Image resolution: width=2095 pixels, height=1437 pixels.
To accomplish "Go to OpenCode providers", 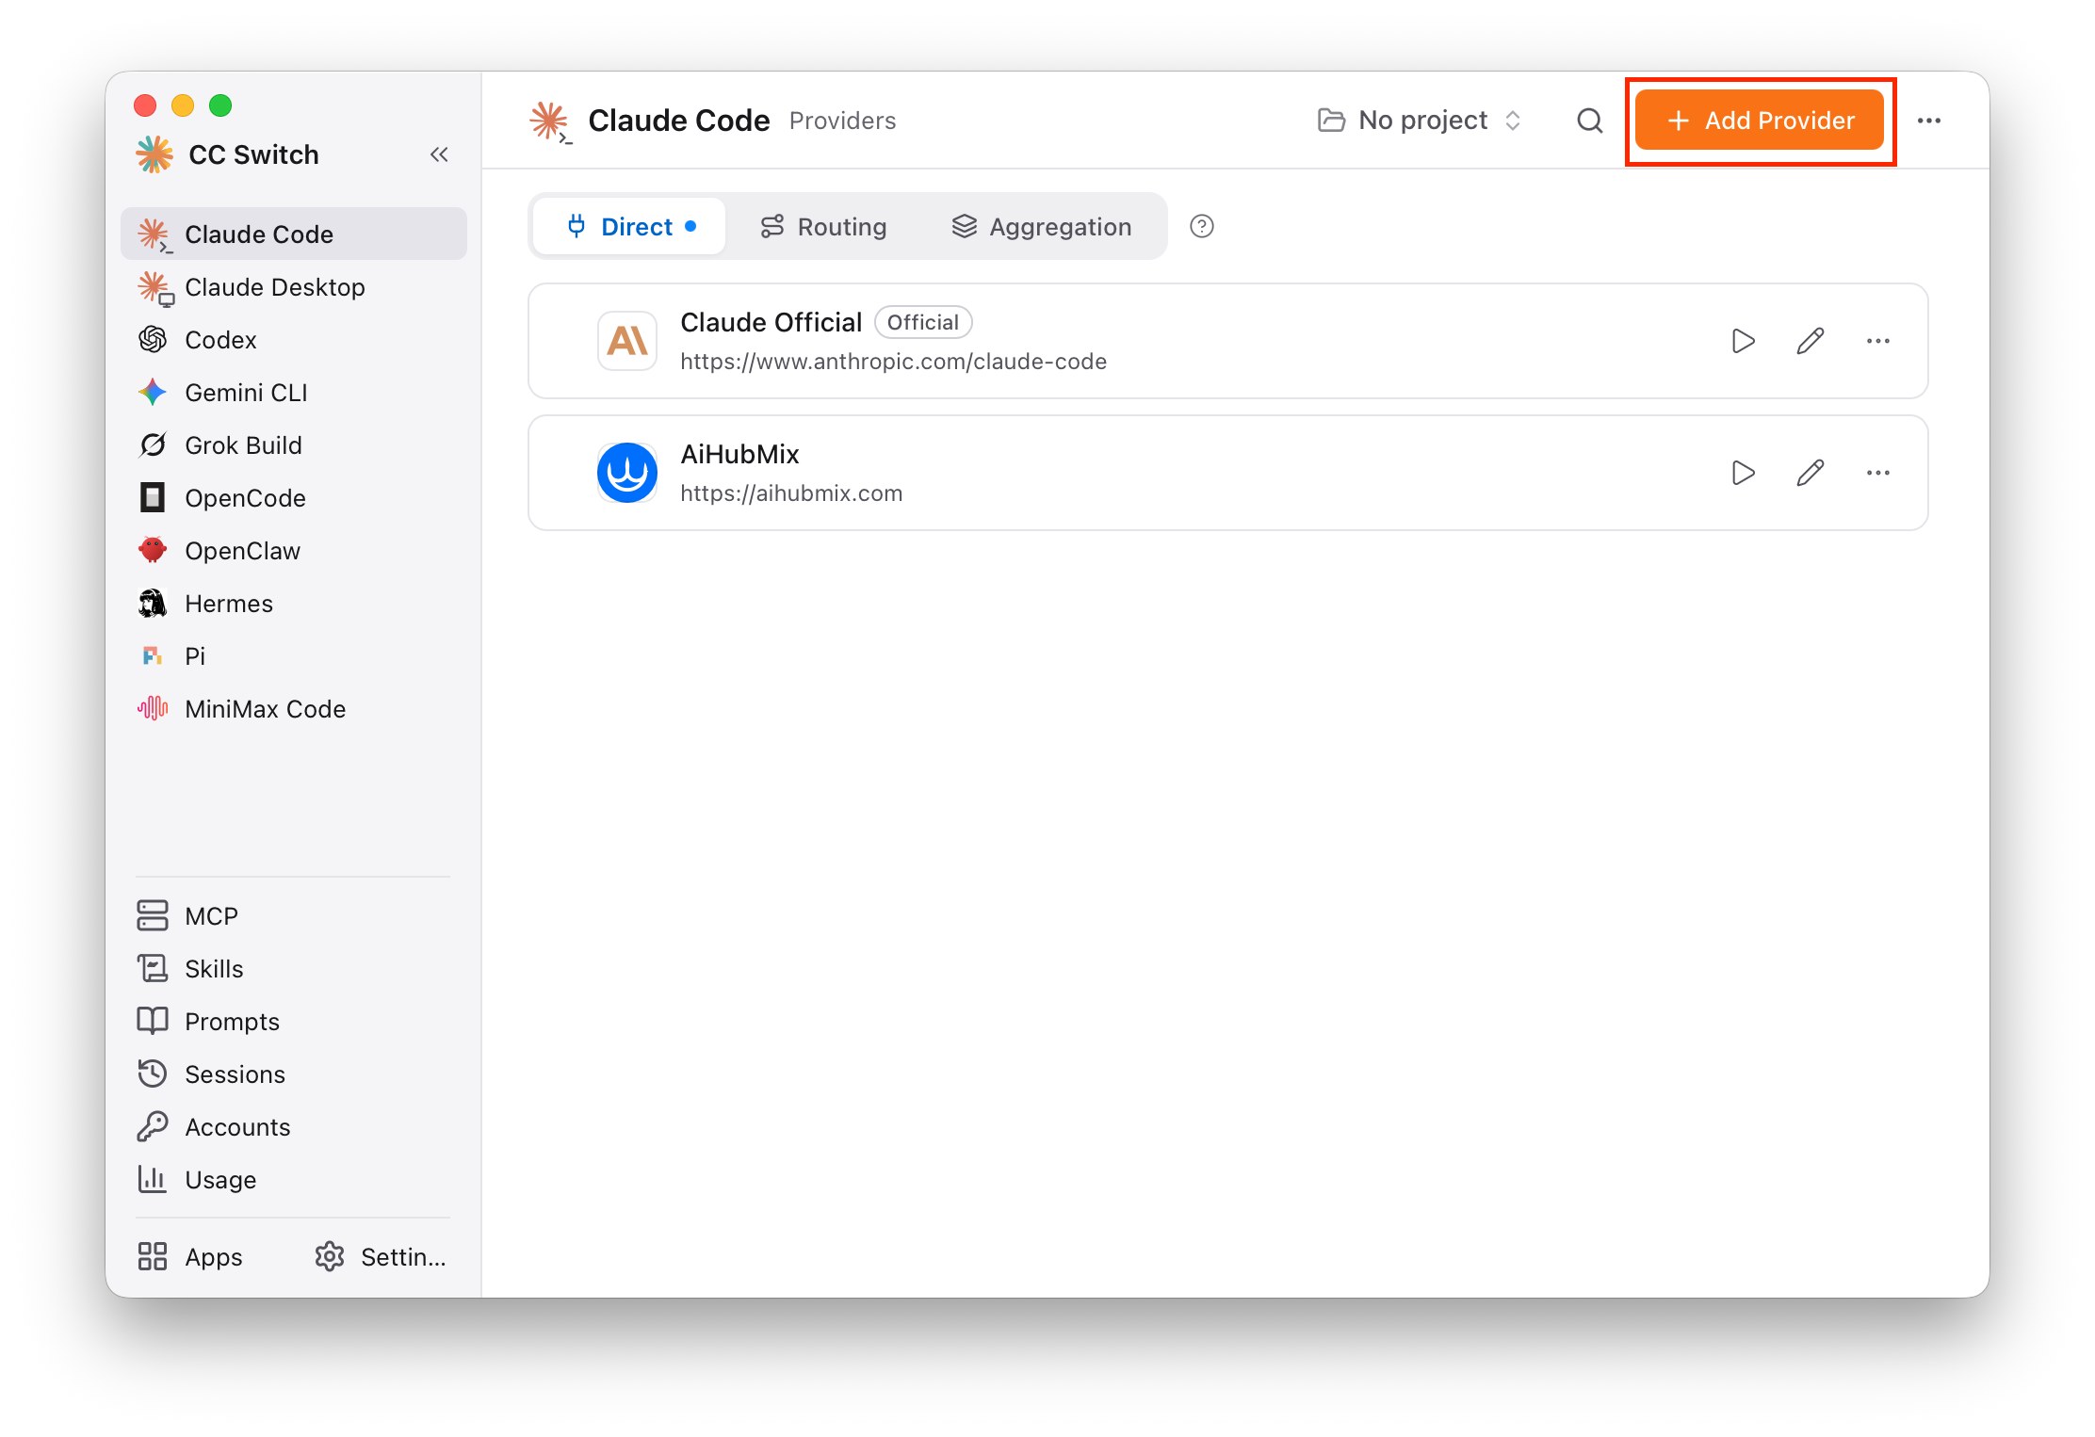I will tap(294, 498).
